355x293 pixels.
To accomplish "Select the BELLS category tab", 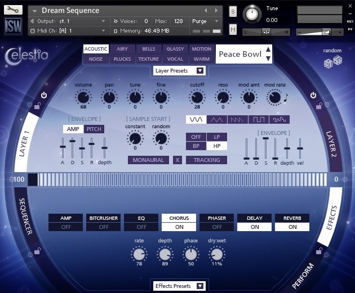I will [149, 49].
